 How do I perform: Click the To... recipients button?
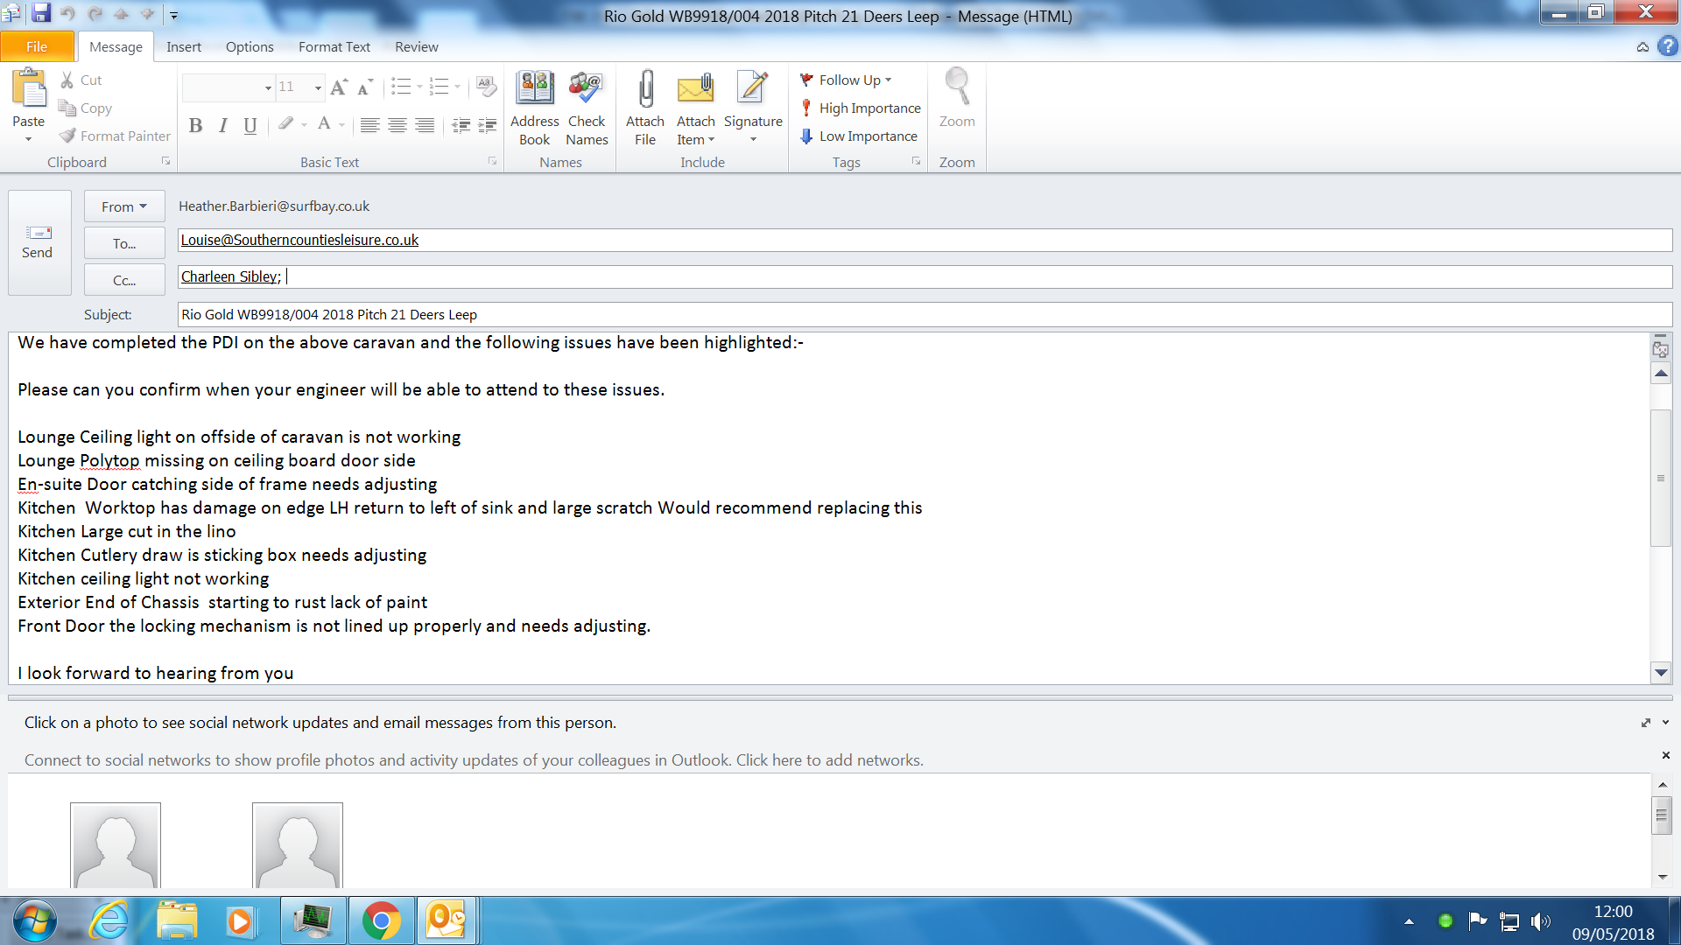click(123, 243)
